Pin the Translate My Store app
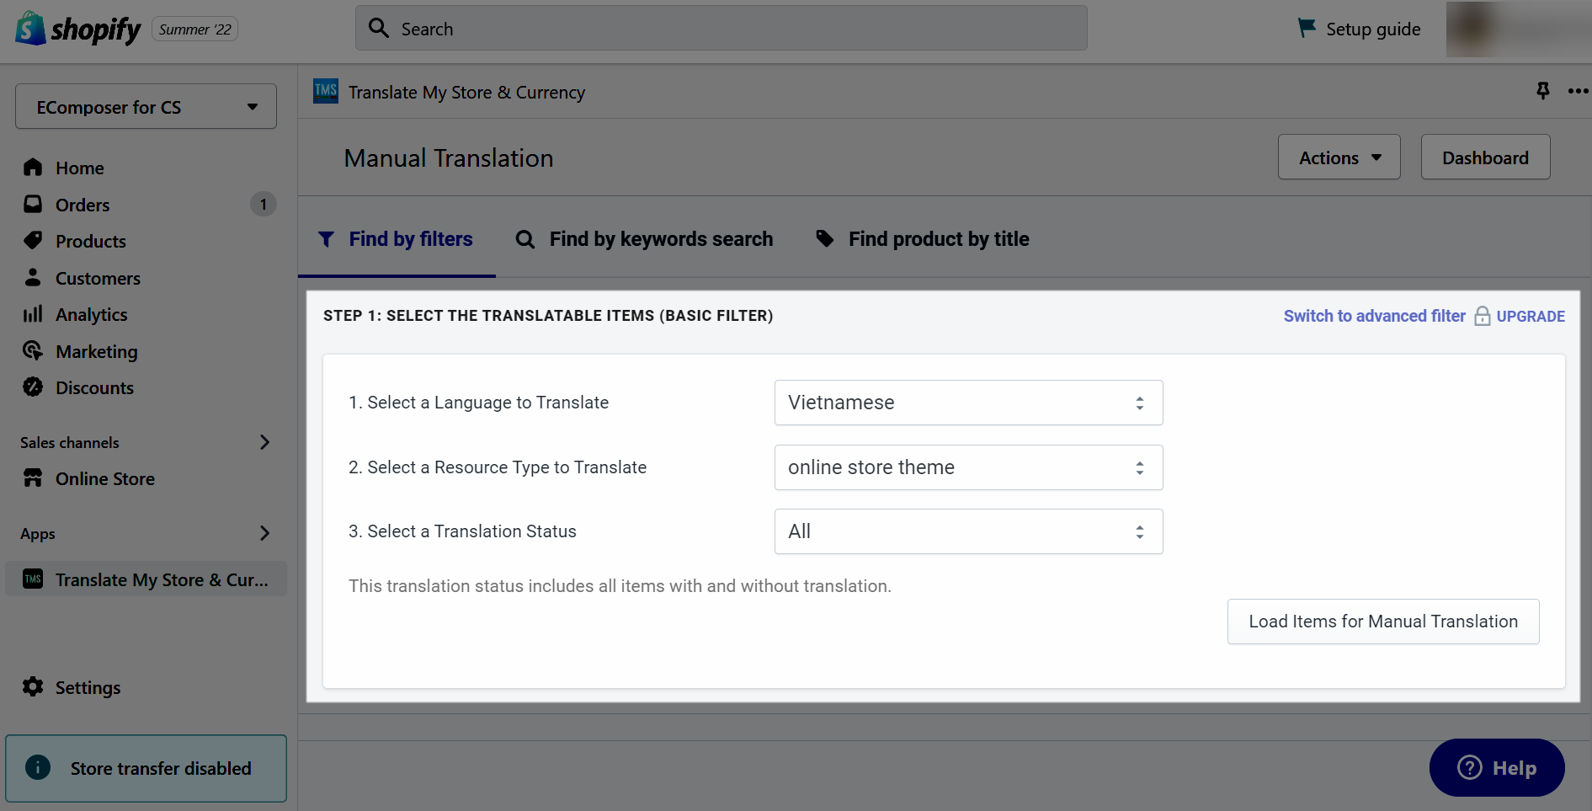This screenshot has height=811, width=1592. tap(1543, 92)
